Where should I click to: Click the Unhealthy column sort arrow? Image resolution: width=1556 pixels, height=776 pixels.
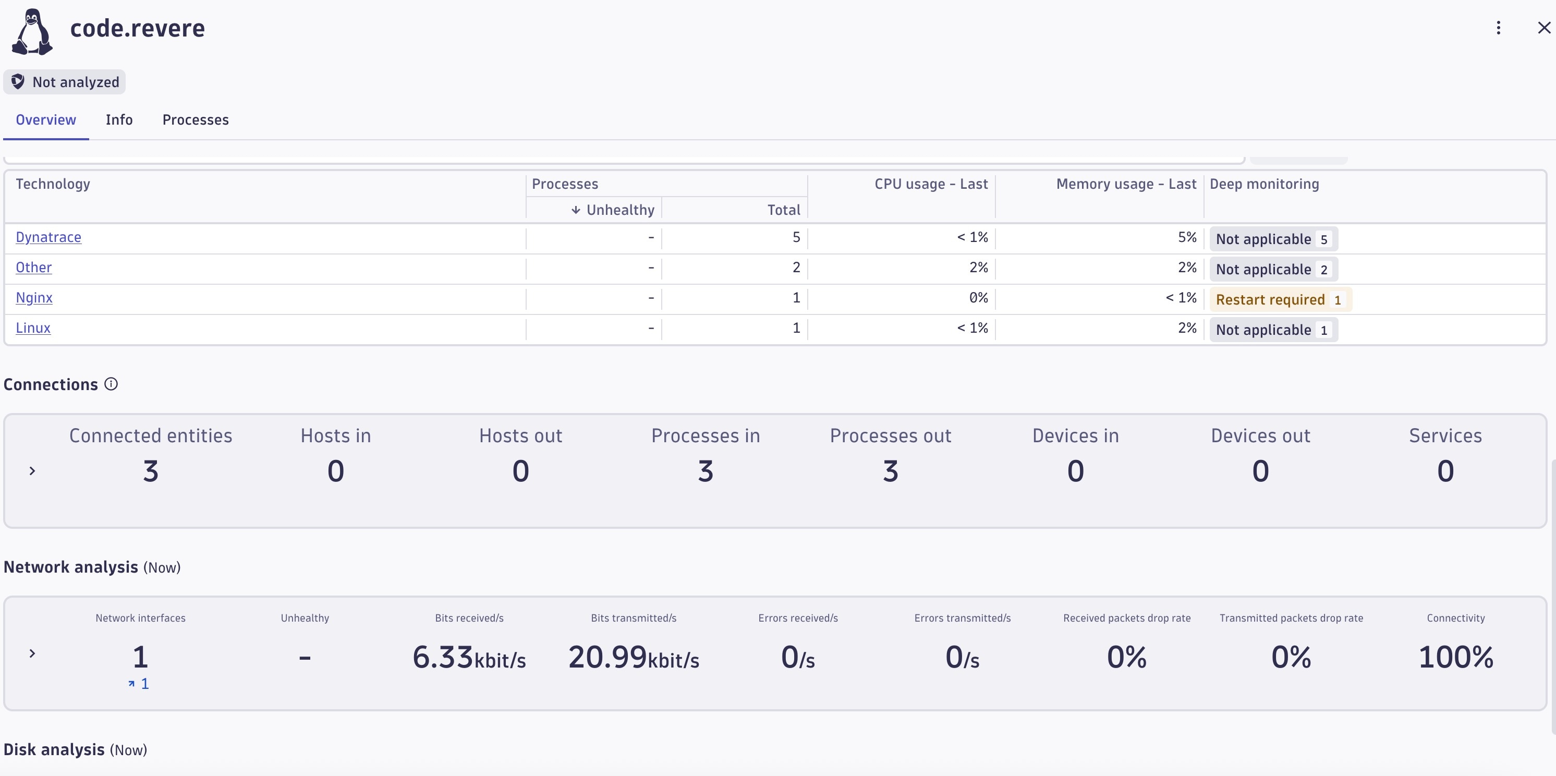pos(576,210)
